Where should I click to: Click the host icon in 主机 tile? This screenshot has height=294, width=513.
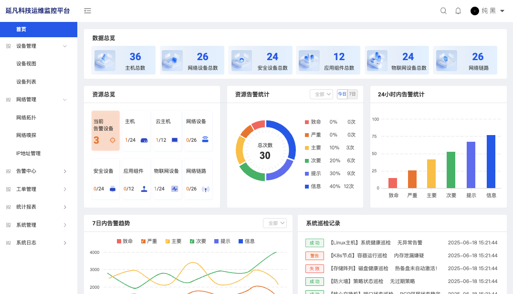144,140
